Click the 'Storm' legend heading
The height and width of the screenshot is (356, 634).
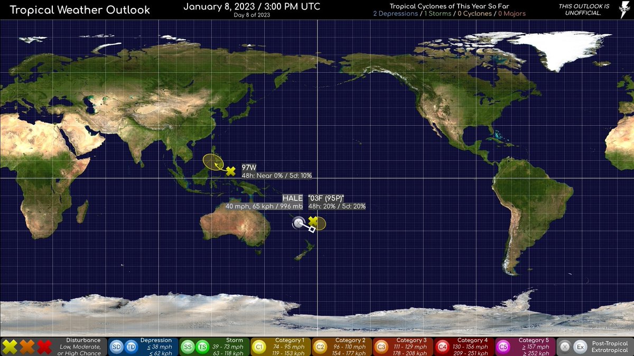coord(235,341)
